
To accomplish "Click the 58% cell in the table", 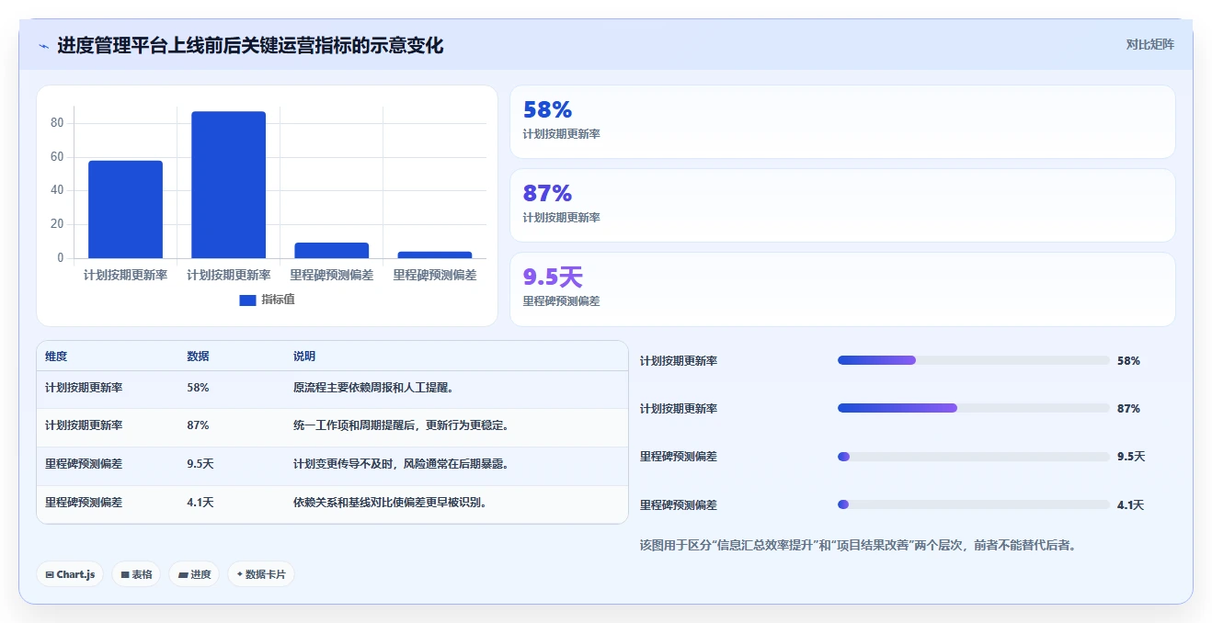I will pyautogui.click(x=198, y=388).
